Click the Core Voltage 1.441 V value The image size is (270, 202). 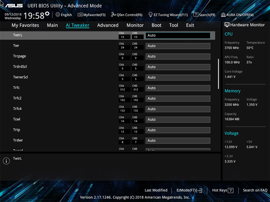pos(230,77)
